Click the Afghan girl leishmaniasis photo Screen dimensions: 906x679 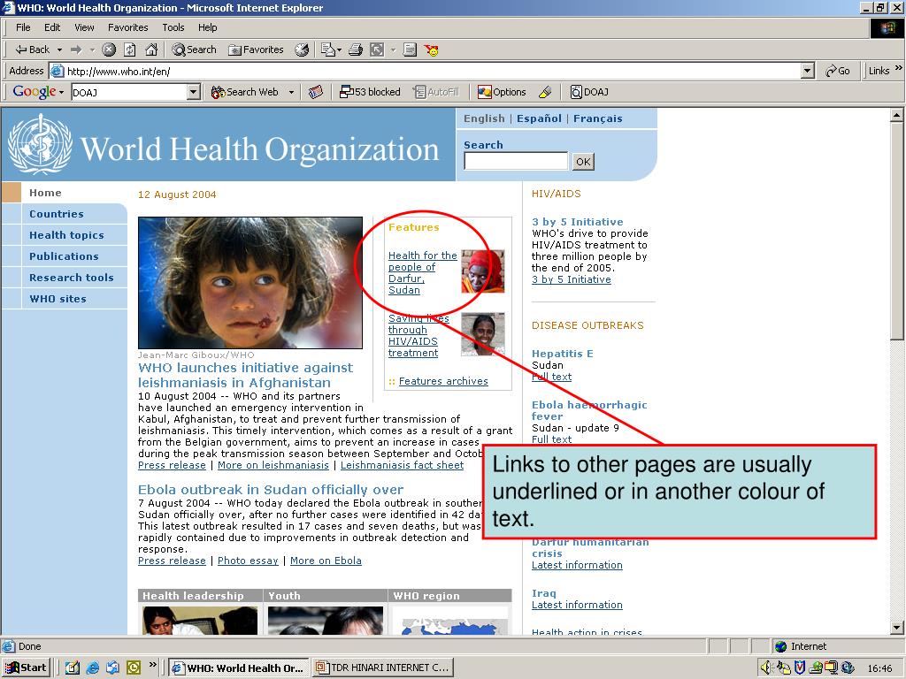click(x=250, y=283)
